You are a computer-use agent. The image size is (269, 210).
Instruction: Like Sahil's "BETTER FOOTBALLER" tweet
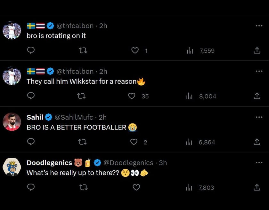(134, 142)
